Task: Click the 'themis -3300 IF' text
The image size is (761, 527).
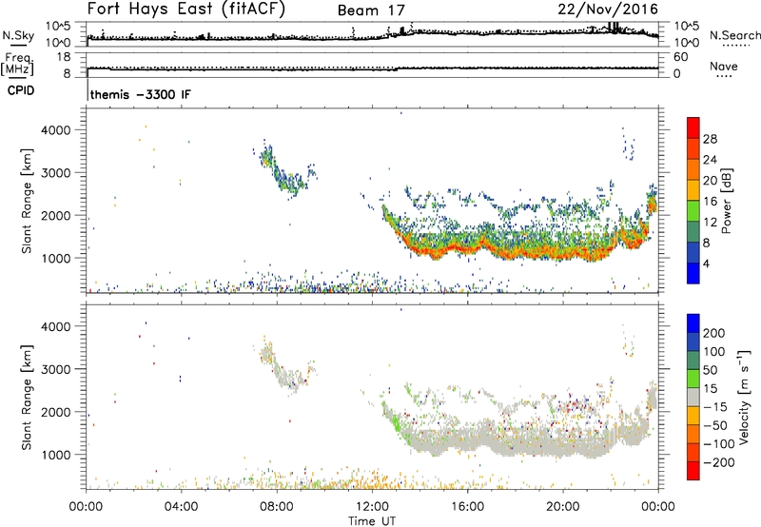Action: click(140, 94)
